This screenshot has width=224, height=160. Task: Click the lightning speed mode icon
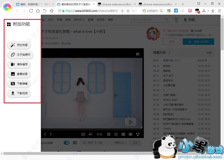click(x=122, y=11)
